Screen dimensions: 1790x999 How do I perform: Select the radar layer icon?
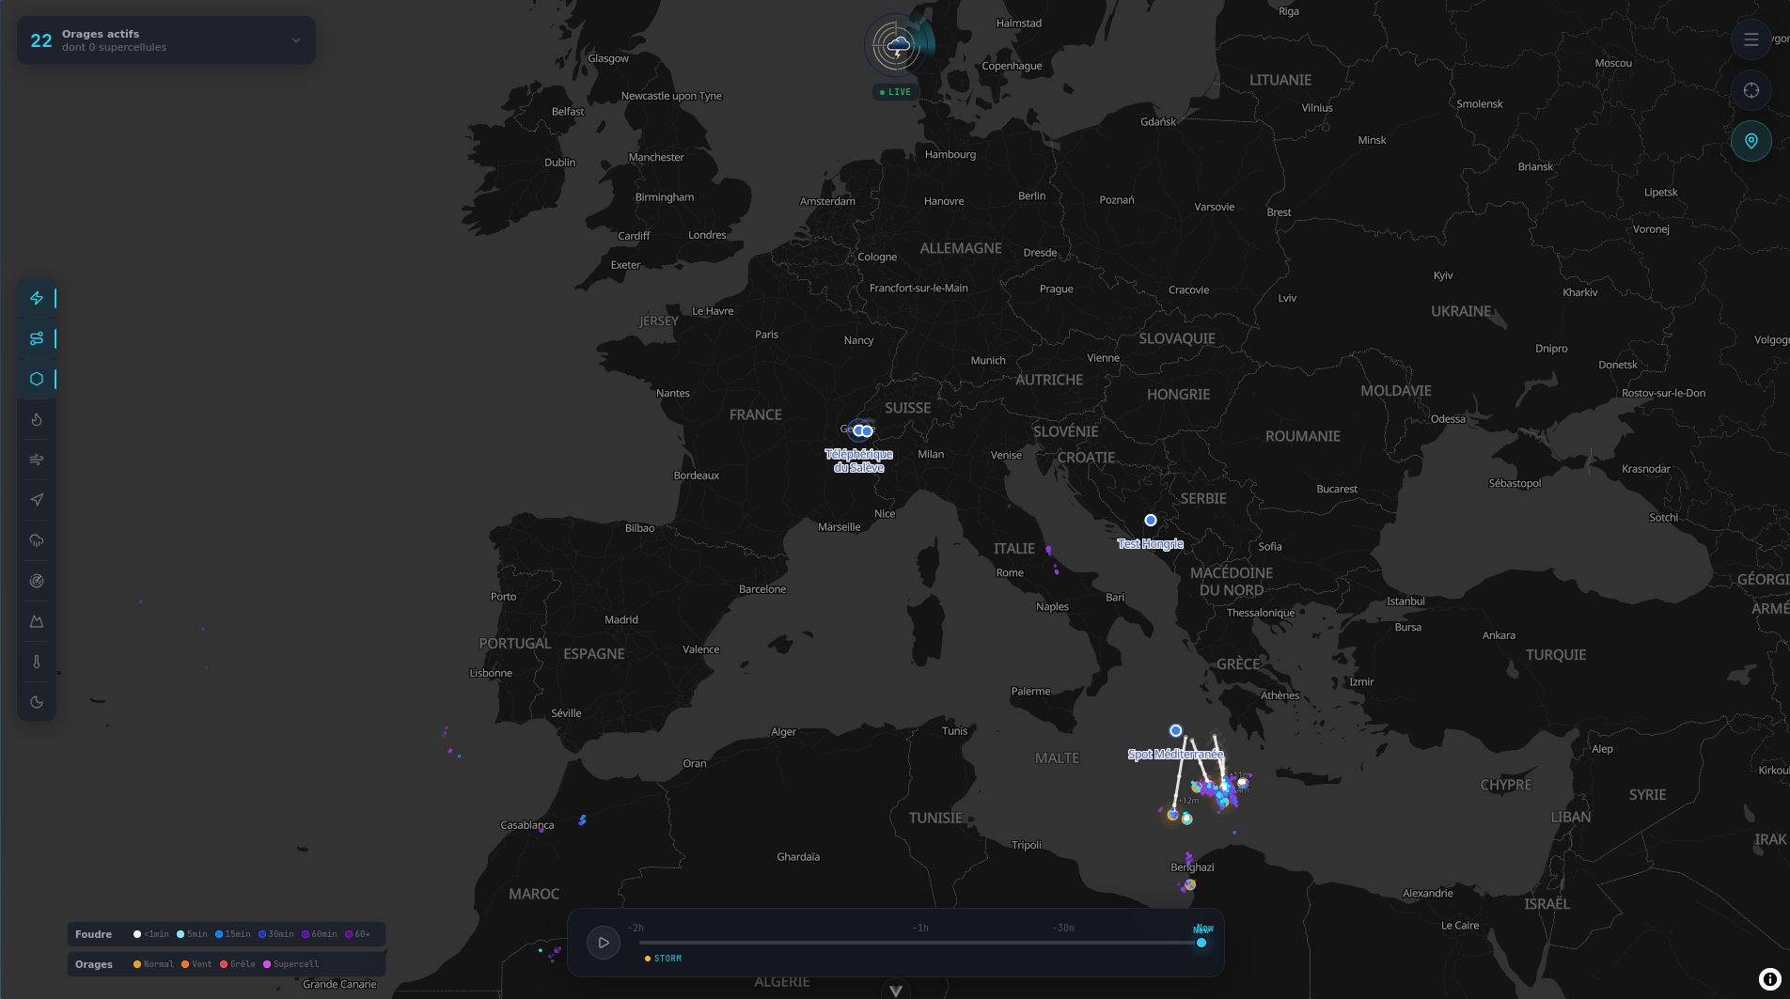click(x=37, y=580)
